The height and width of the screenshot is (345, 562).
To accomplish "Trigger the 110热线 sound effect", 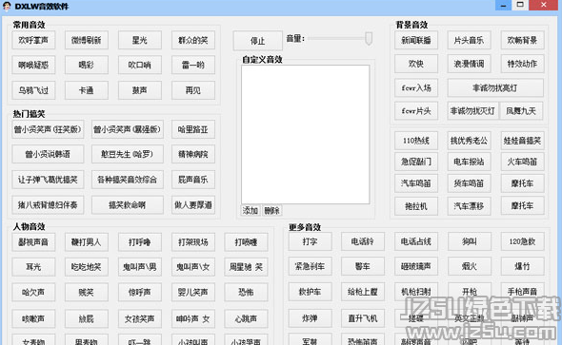I will point(416,141).
